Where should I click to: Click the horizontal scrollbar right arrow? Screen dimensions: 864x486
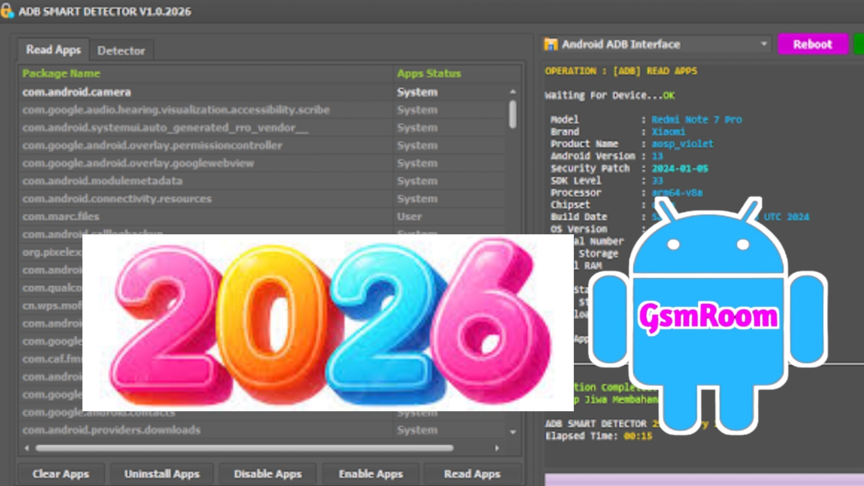[497, 448]
